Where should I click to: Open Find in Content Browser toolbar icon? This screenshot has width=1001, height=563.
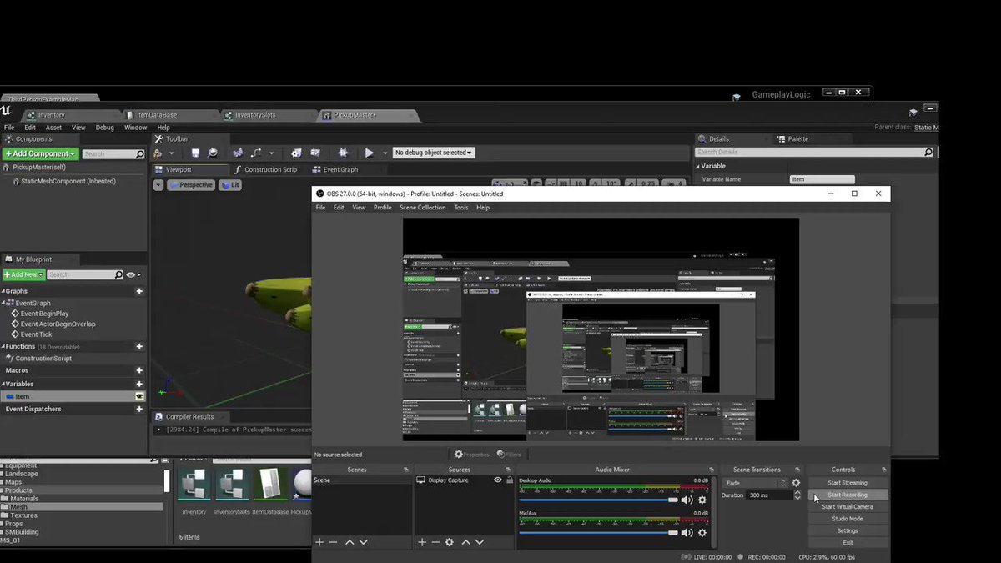214,153
